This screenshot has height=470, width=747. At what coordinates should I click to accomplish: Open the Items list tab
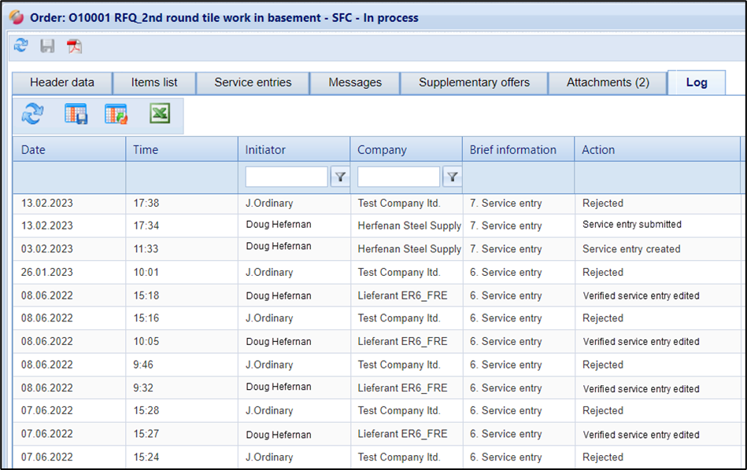[x=154, y=83]
